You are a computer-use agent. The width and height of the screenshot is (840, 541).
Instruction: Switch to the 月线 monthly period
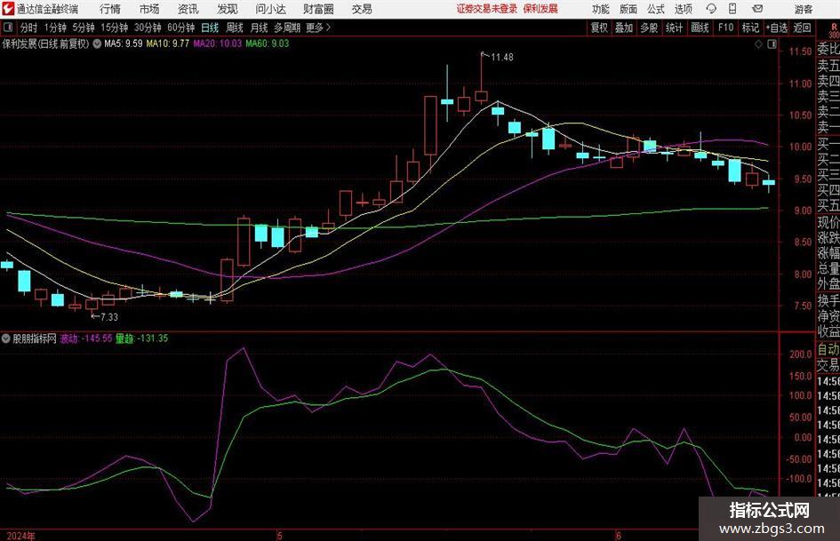[260, 28]
